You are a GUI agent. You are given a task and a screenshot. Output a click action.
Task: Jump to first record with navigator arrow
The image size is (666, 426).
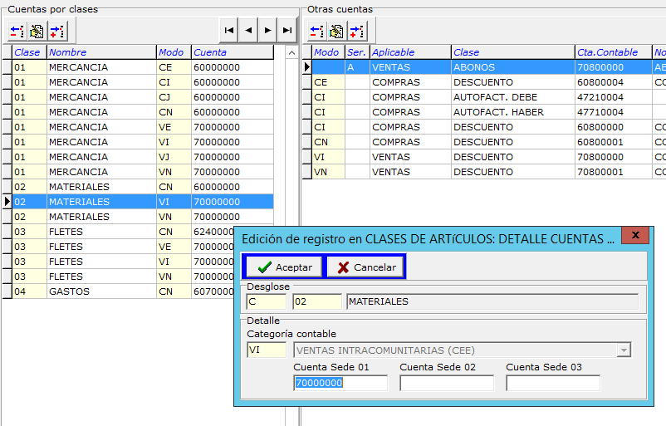[x=229, y=31]
